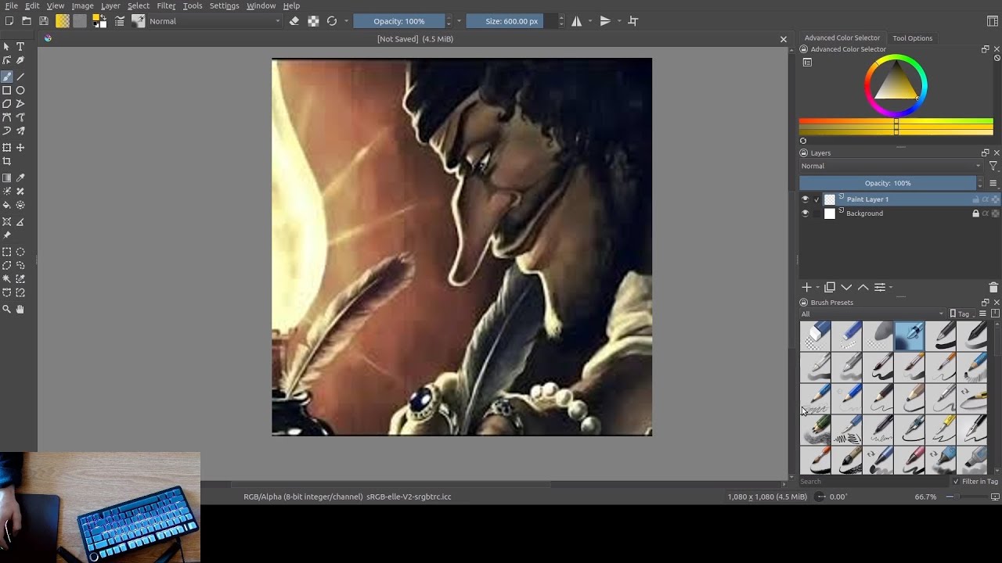This screenshot has height=563, width=1002.
Task: Open the Filter menu
Action: [166, 5]
